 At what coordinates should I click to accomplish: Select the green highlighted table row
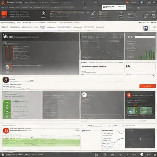tap(41, 142)
